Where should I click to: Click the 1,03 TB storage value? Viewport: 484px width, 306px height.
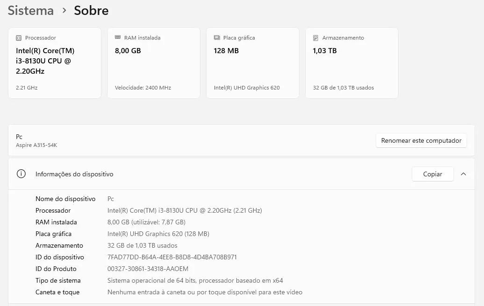[x=325, y=51]
